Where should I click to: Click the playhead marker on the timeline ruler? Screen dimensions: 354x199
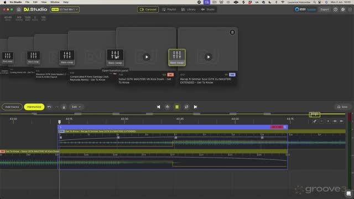(59, 122)
